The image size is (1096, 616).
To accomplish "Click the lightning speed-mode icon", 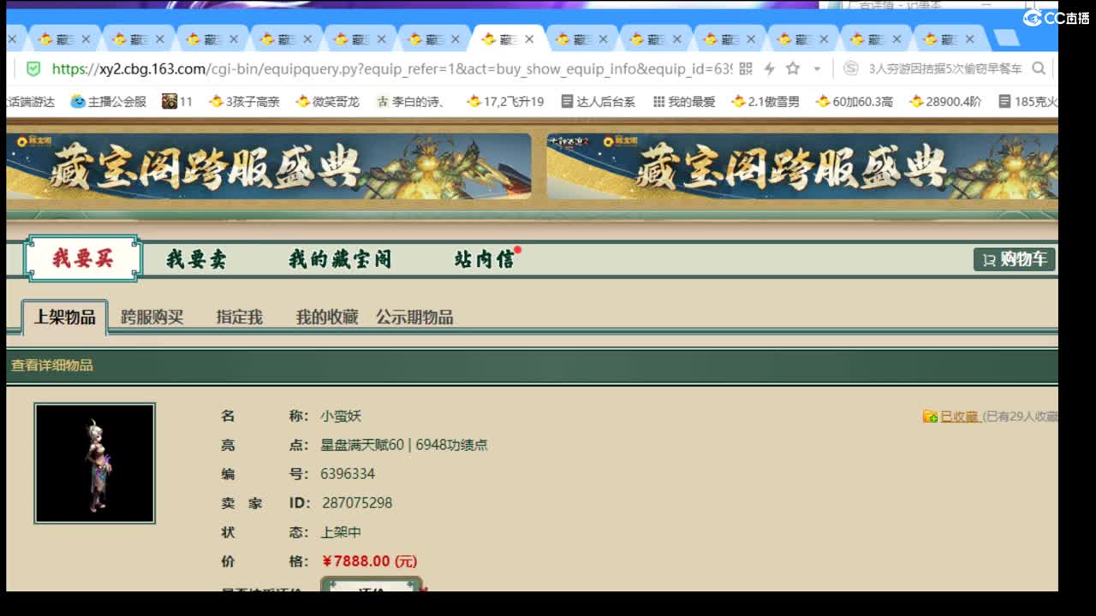I will 769,68.
